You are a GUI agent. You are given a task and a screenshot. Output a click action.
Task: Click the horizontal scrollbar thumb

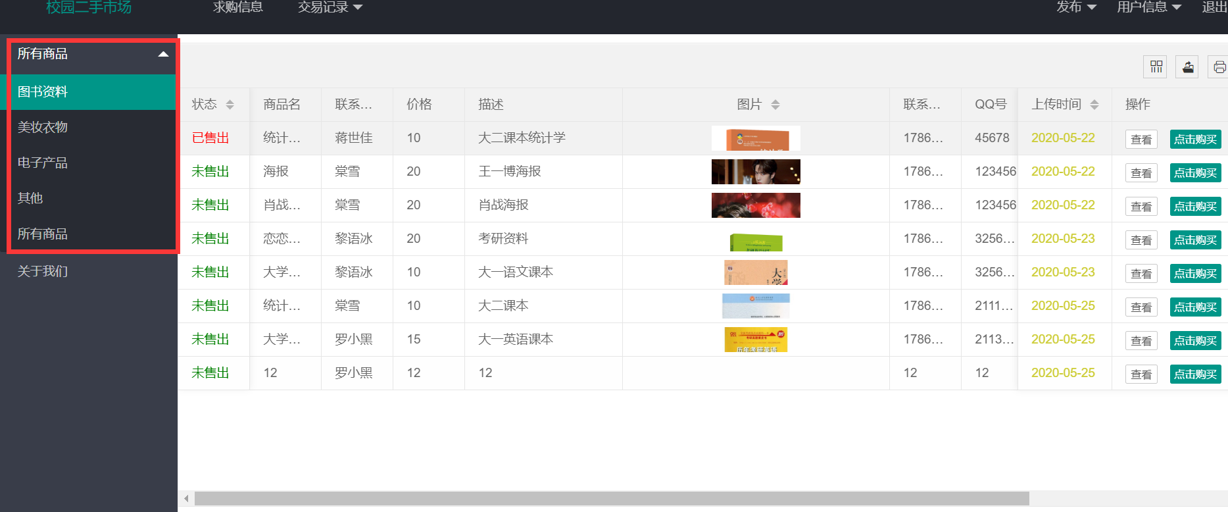click(612, 499)
